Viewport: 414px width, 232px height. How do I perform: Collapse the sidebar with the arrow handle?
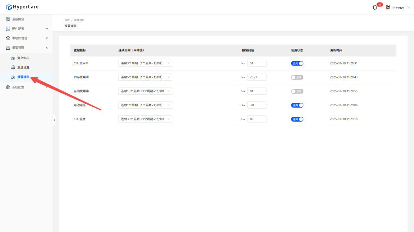pyautogui.click(x=54, y=120)
